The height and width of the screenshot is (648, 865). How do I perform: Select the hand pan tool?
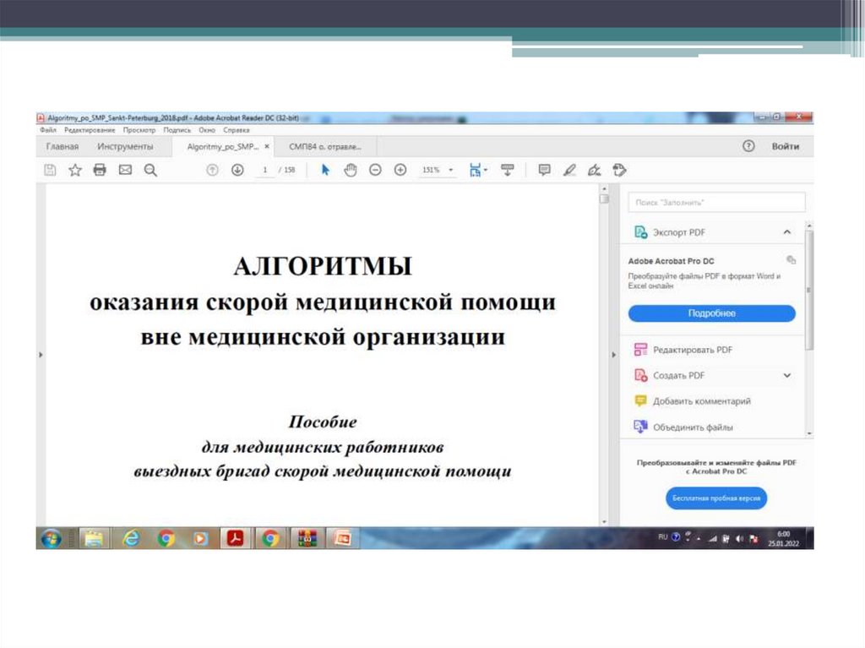[x=351, y=170]
